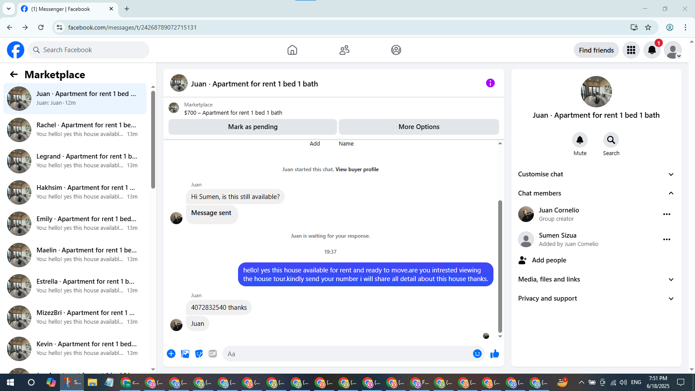Image resolution: width=695 pixels, height=391 pixels.
Task: Select the Messenger | Facebook tab
Action: tap(68, 9)
